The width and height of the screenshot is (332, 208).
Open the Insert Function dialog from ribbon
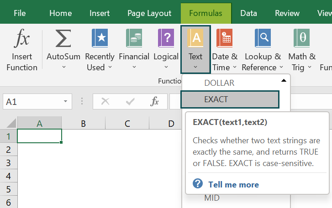[22, 50]
